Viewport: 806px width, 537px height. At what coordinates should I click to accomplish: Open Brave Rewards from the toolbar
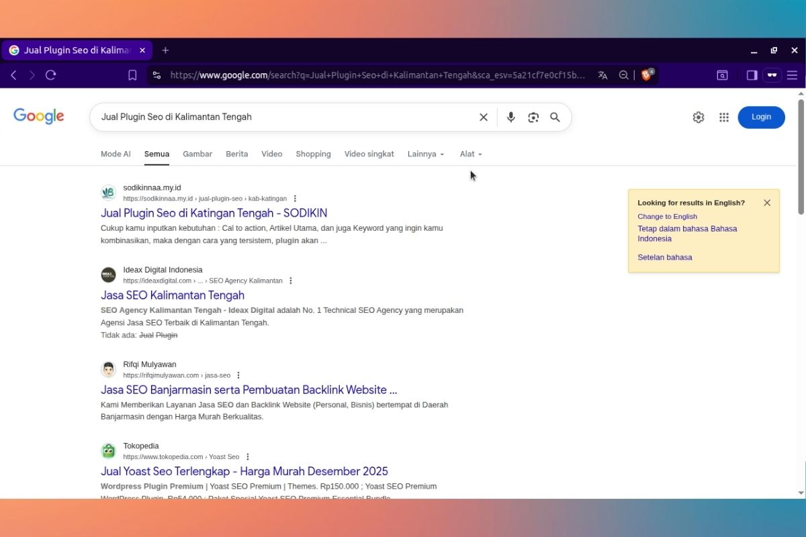(645, 75)
